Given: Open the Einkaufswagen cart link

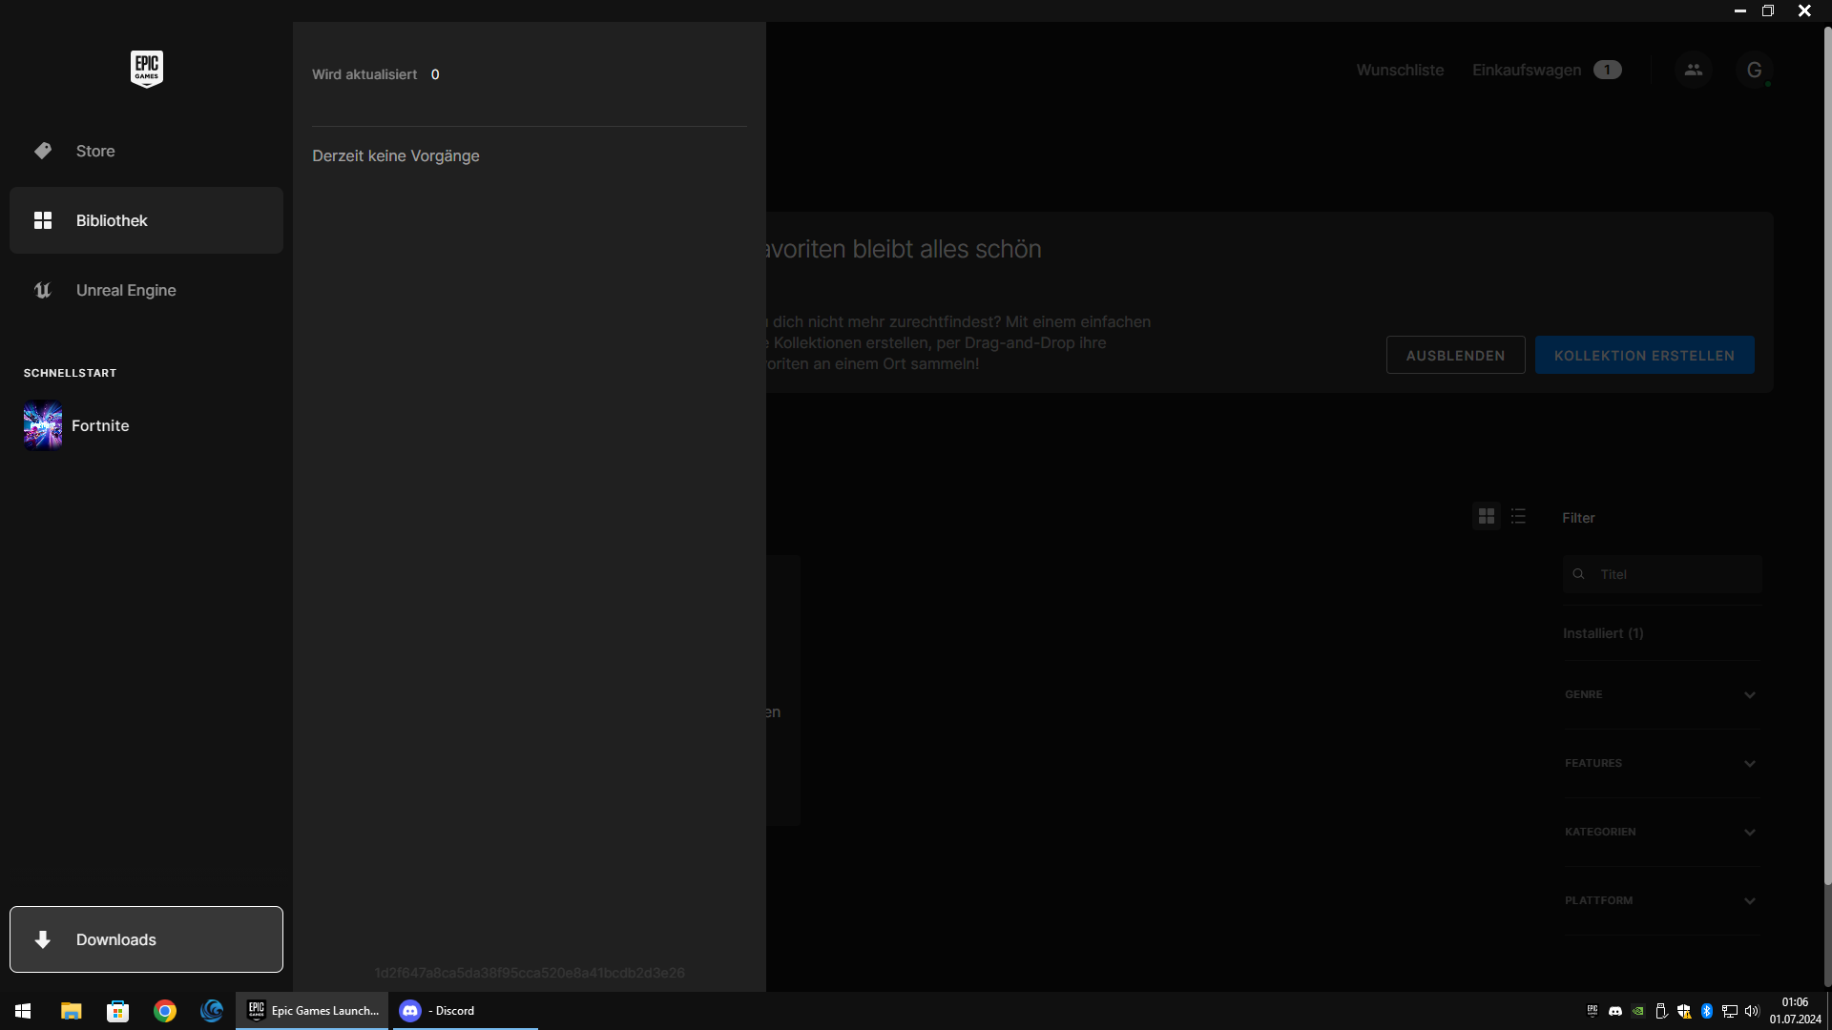Looking at the screenshot, I should (1546, 70).
